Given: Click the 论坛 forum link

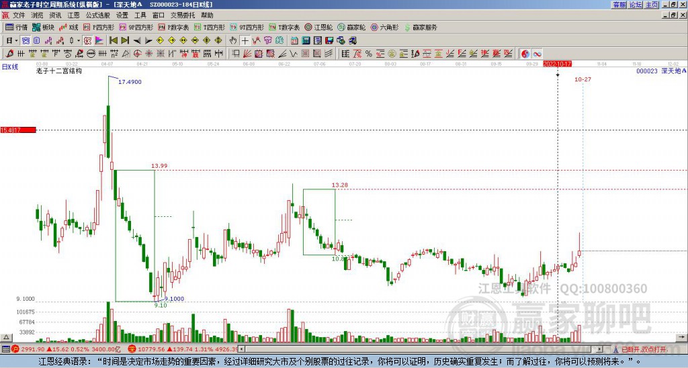Looking at the screenshot, I should (636, 5).
